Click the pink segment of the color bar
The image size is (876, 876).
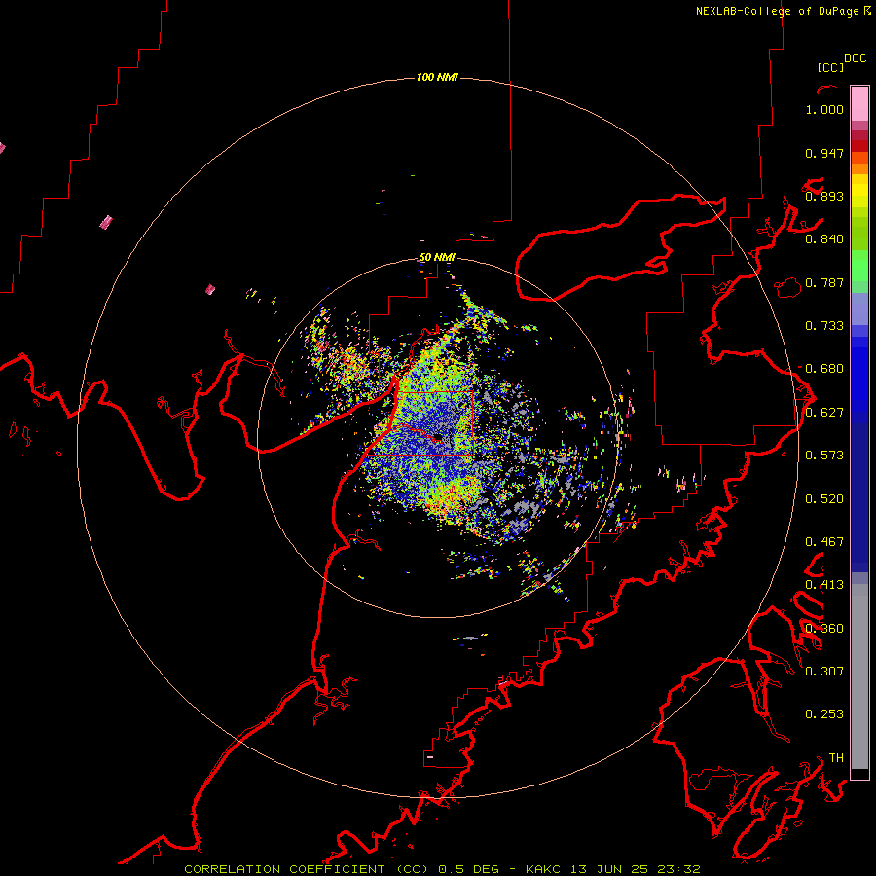859,103
